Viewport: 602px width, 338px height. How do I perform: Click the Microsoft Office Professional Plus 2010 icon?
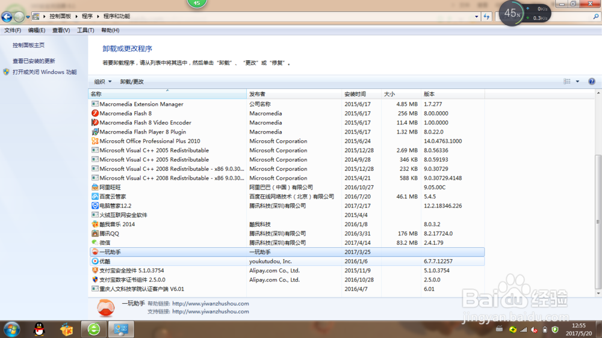95,141
